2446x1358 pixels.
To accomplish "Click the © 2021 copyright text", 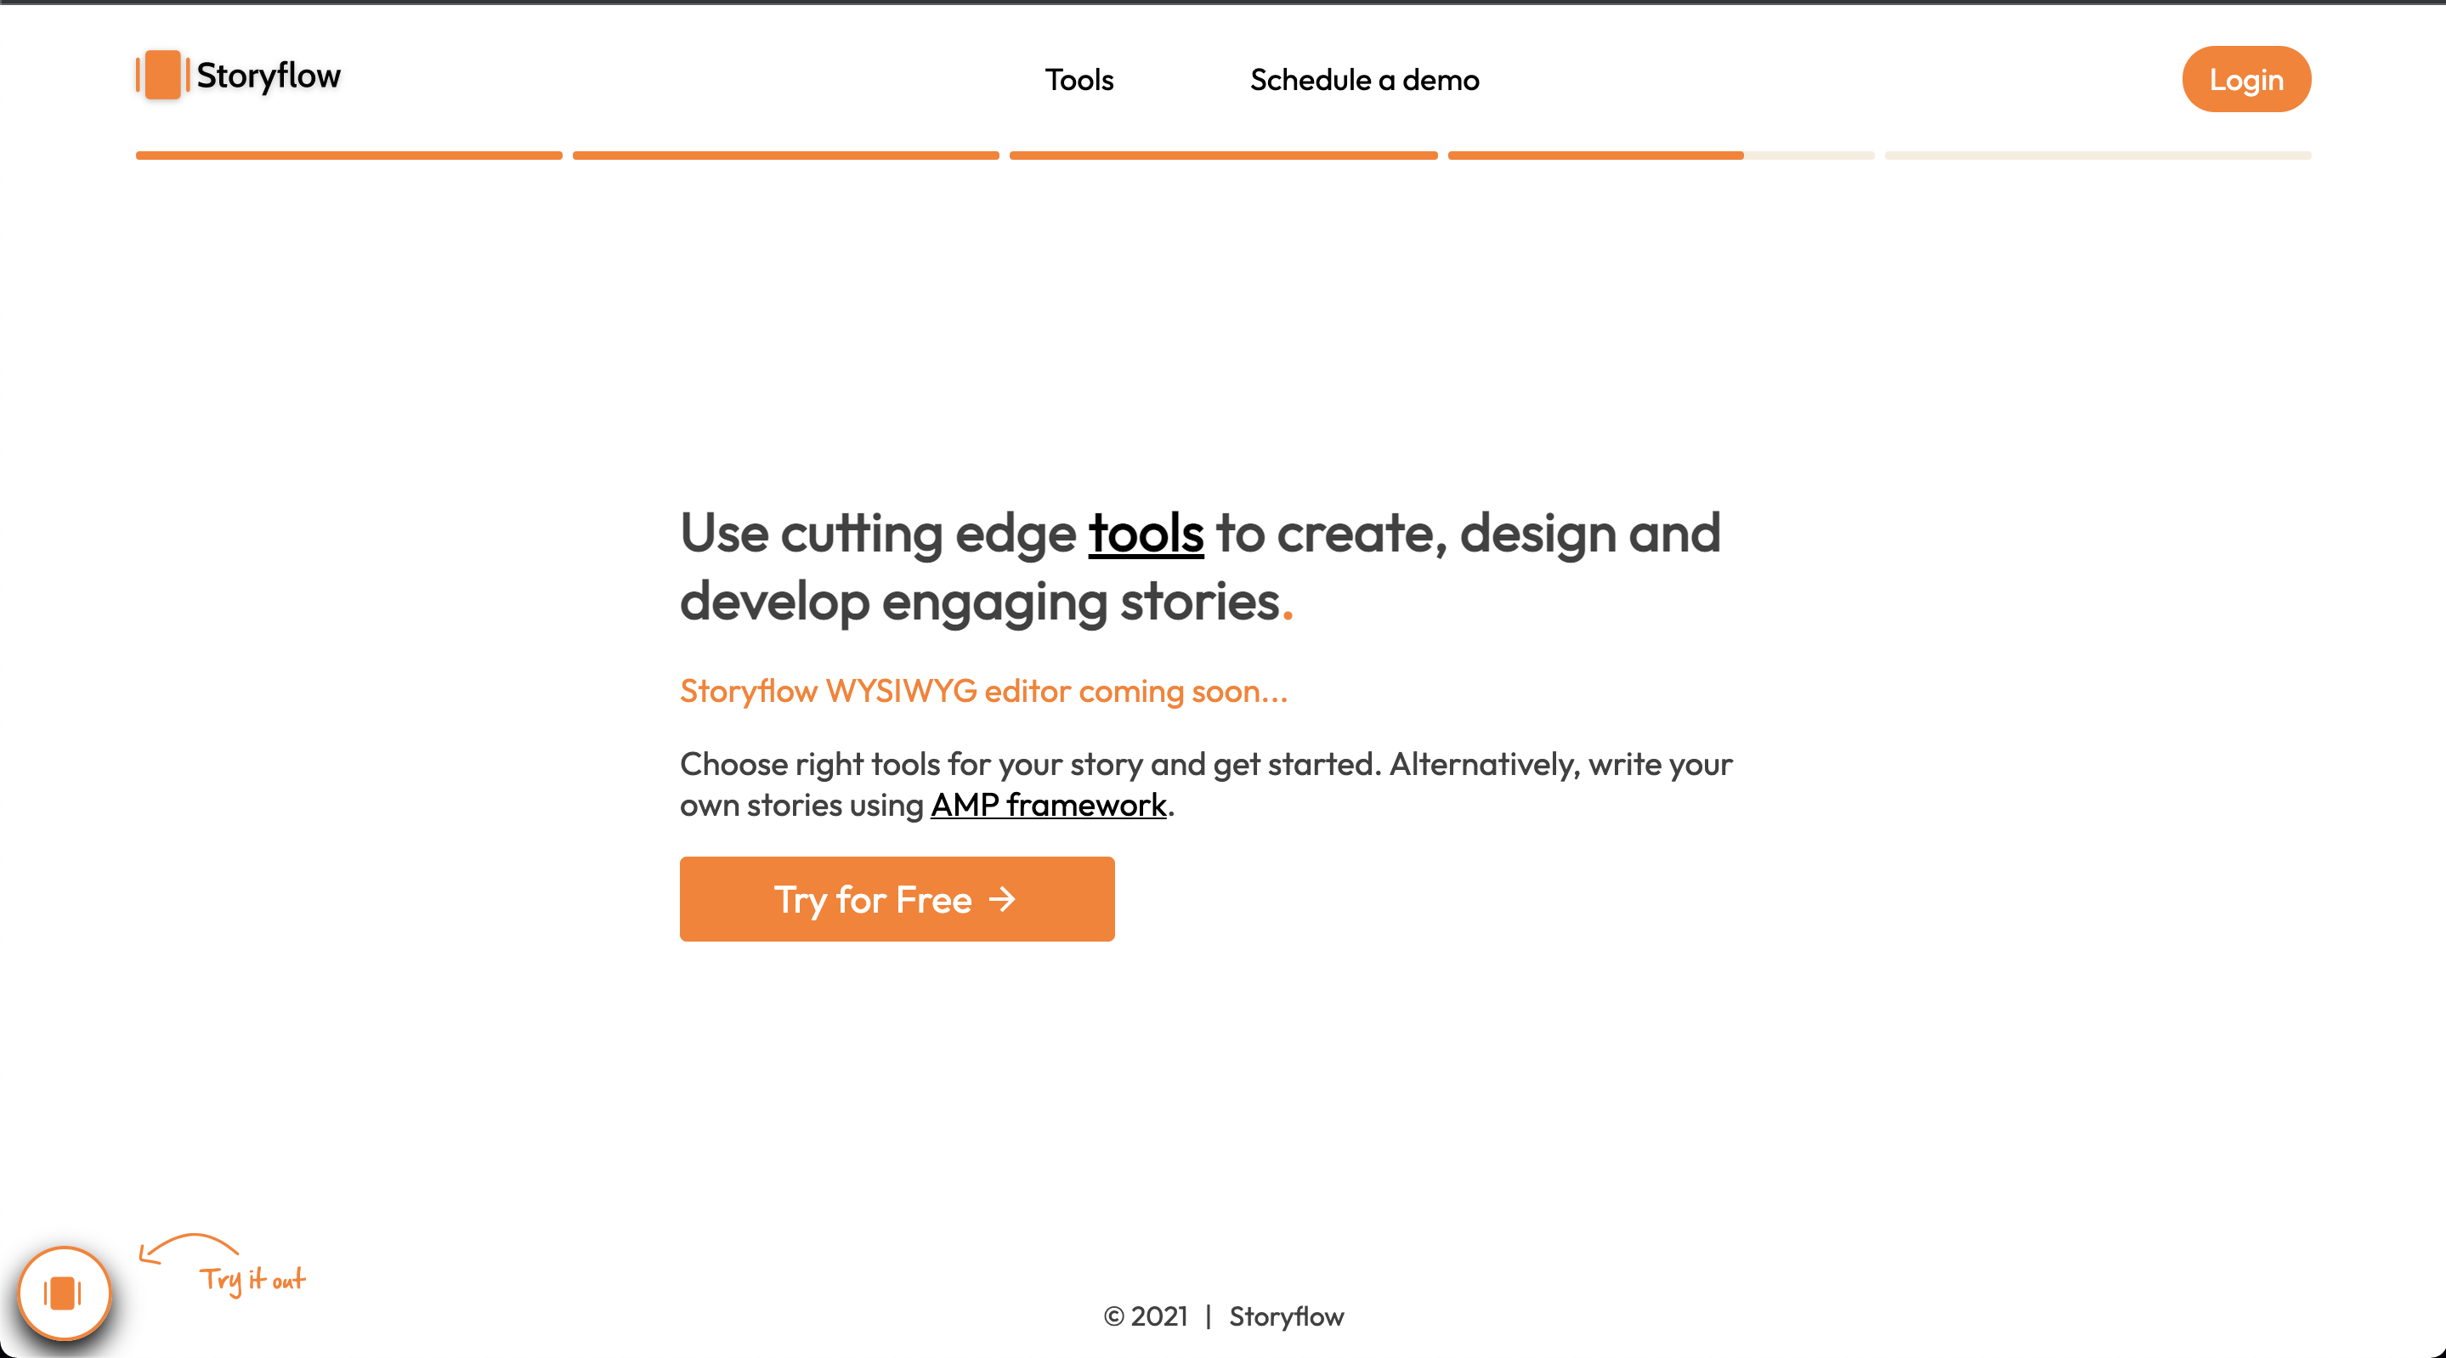I will pos(1145,1316).
